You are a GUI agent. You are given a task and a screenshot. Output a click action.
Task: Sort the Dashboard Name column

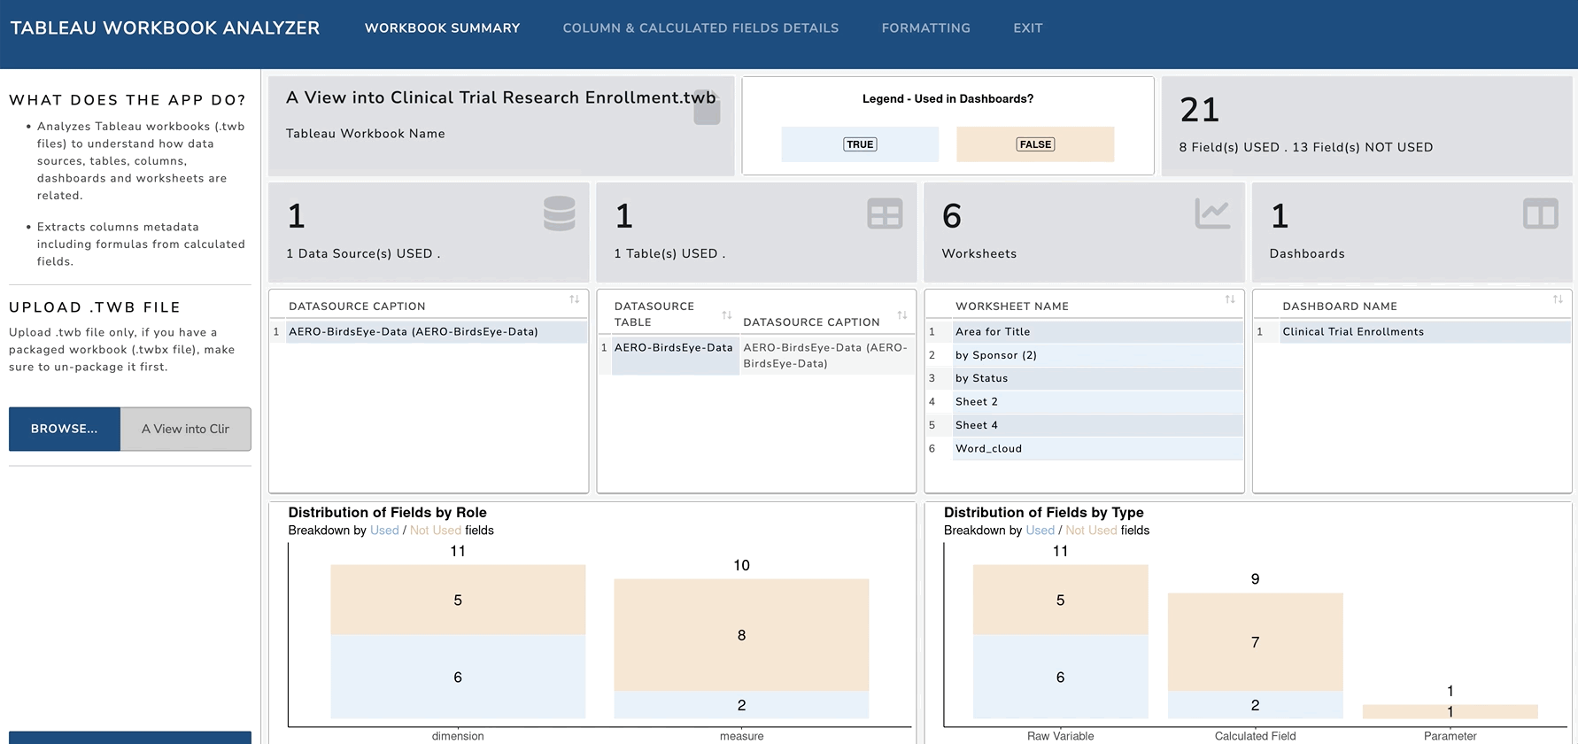tap(1557, 299)
